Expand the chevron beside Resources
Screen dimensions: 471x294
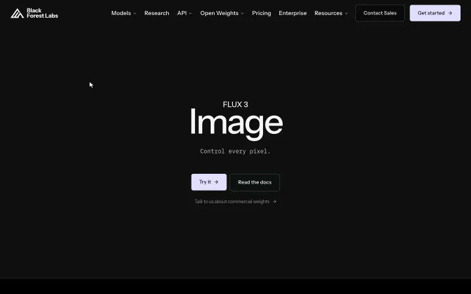pos(346,13)
